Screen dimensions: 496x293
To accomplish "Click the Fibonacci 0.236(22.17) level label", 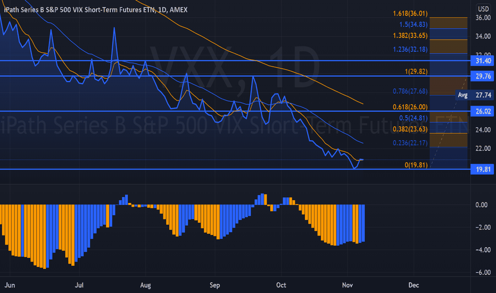I will (410, 143).
